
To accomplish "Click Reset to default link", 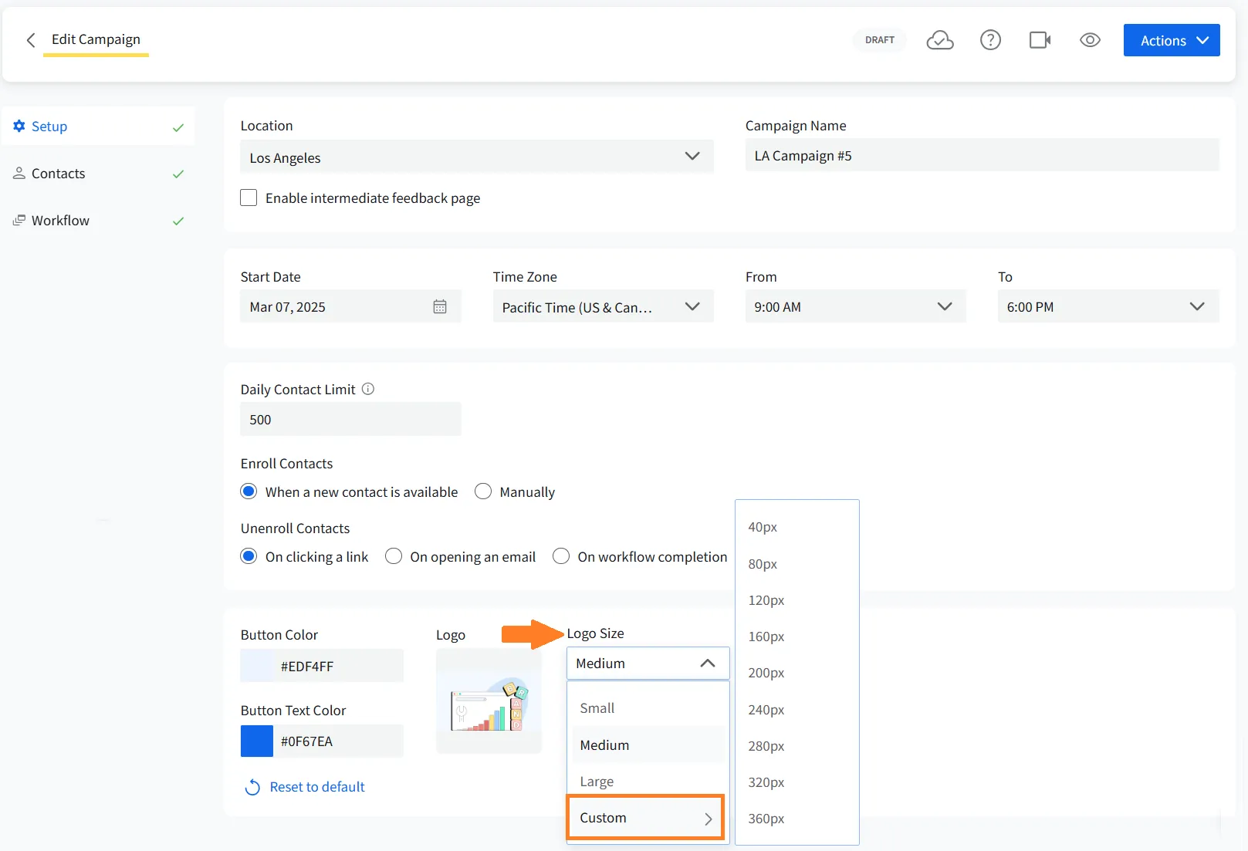I will [316, 786].
